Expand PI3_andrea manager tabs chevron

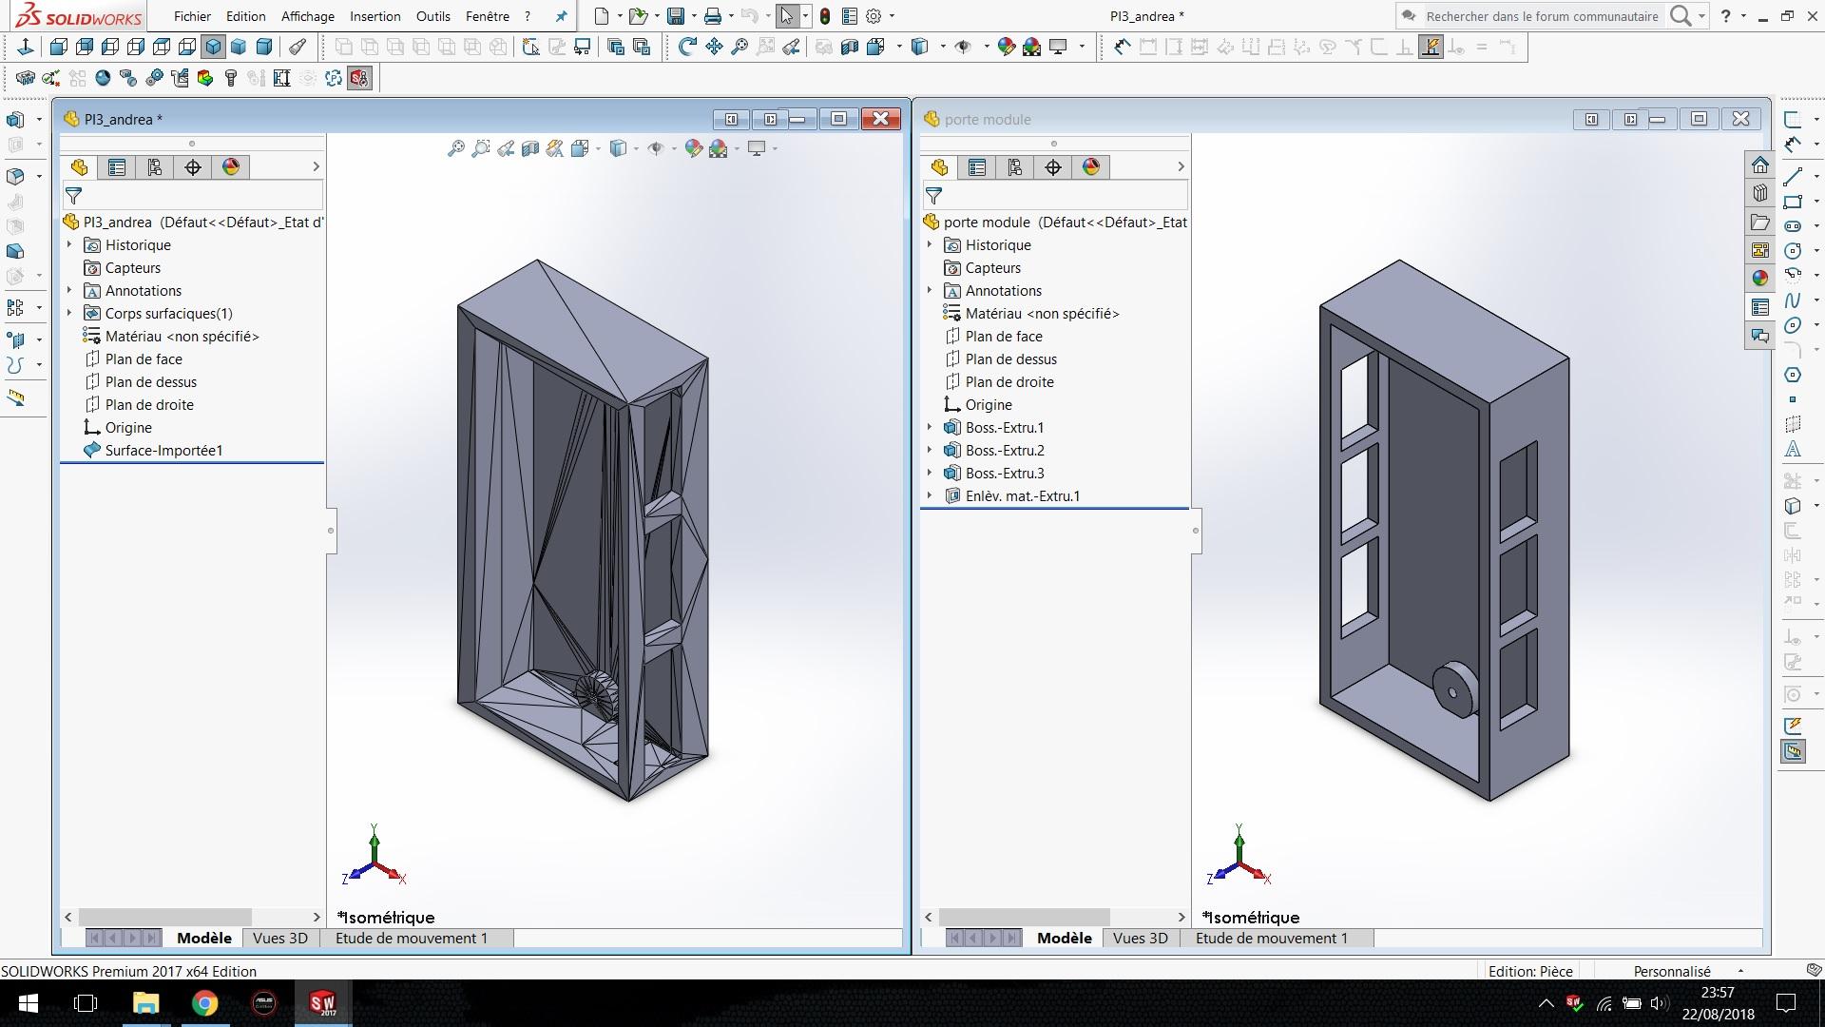coord(317,166)
